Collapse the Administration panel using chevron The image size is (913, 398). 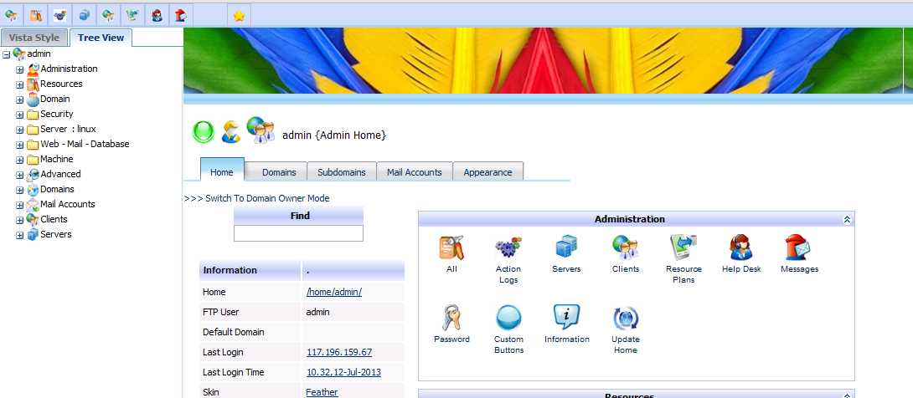(x=847, y=220)
